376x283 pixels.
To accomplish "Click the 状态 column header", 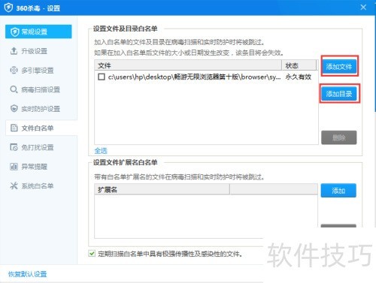I will 299,65.
